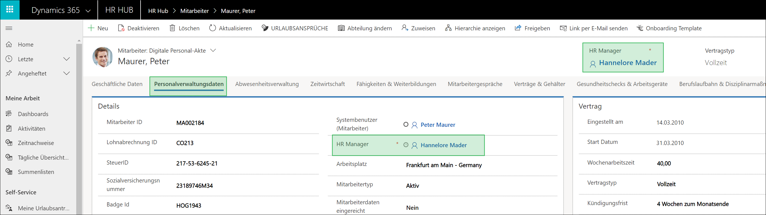The image size is (766, 215).
Task: Click Hannelore Mader link in header
Action: 627,63
